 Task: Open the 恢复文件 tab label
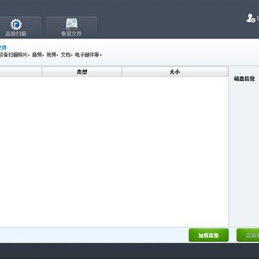(x=71, y=34)
